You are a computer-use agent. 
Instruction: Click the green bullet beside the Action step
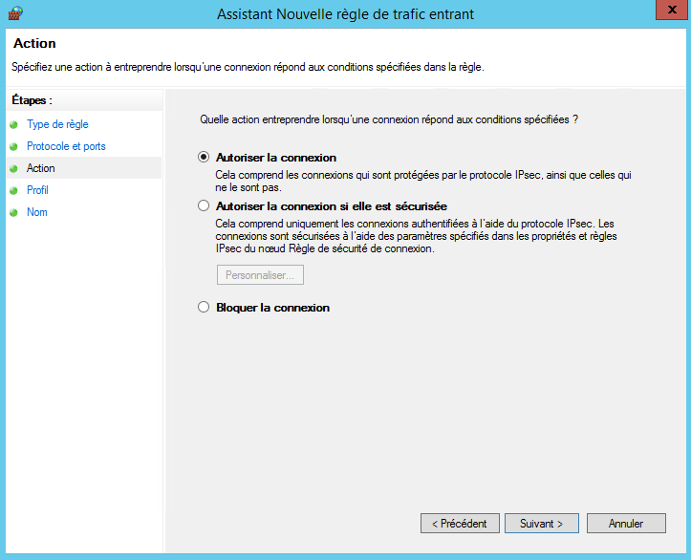click(14, 168)
